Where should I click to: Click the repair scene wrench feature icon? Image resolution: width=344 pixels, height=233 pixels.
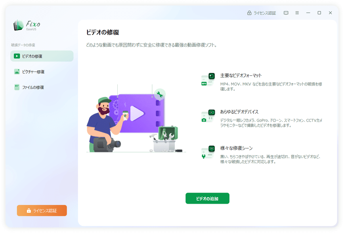pos(208,153)
